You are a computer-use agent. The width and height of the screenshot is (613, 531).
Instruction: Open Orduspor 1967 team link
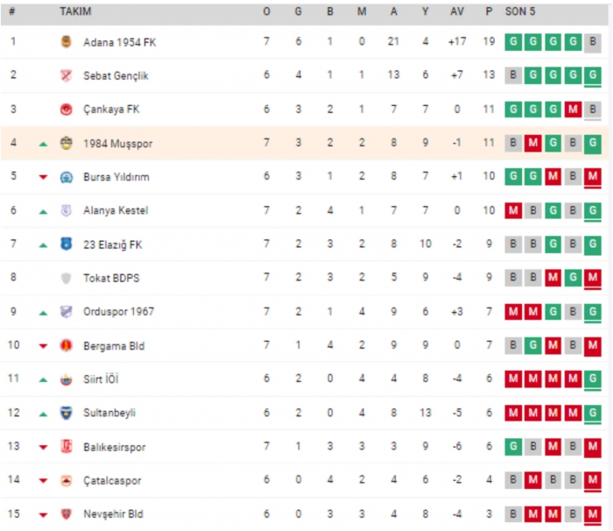pos(118,312)
